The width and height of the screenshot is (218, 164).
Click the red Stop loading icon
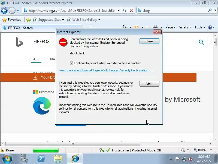coord(131,11)
